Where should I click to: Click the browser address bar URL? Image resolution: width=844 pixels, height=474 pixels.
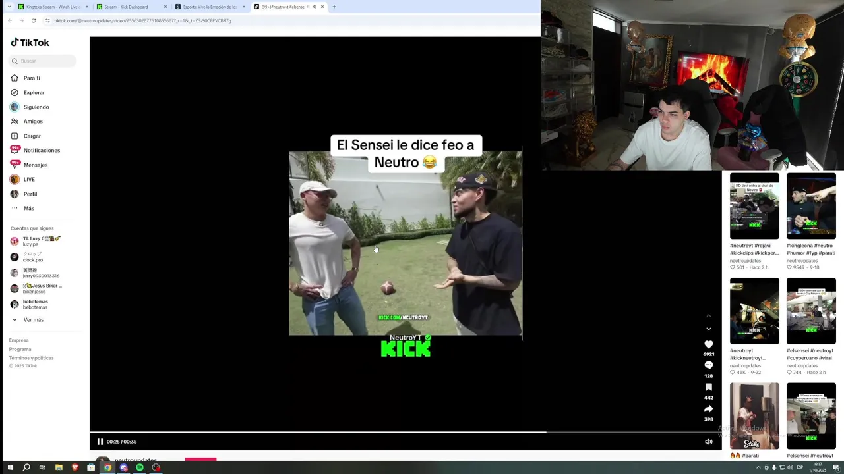click(142, 20)
